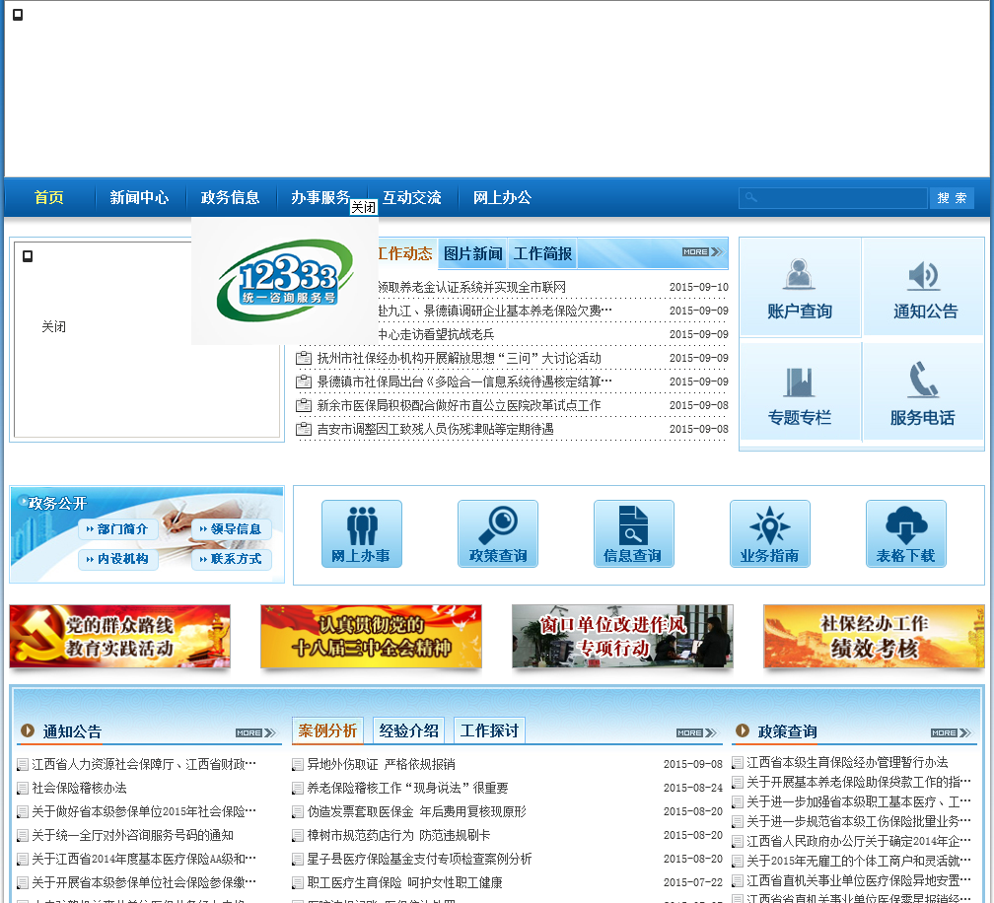Click the broken image icon in slideshow panel
This screenshot has width=994, height=903.
tap(28, 256)
